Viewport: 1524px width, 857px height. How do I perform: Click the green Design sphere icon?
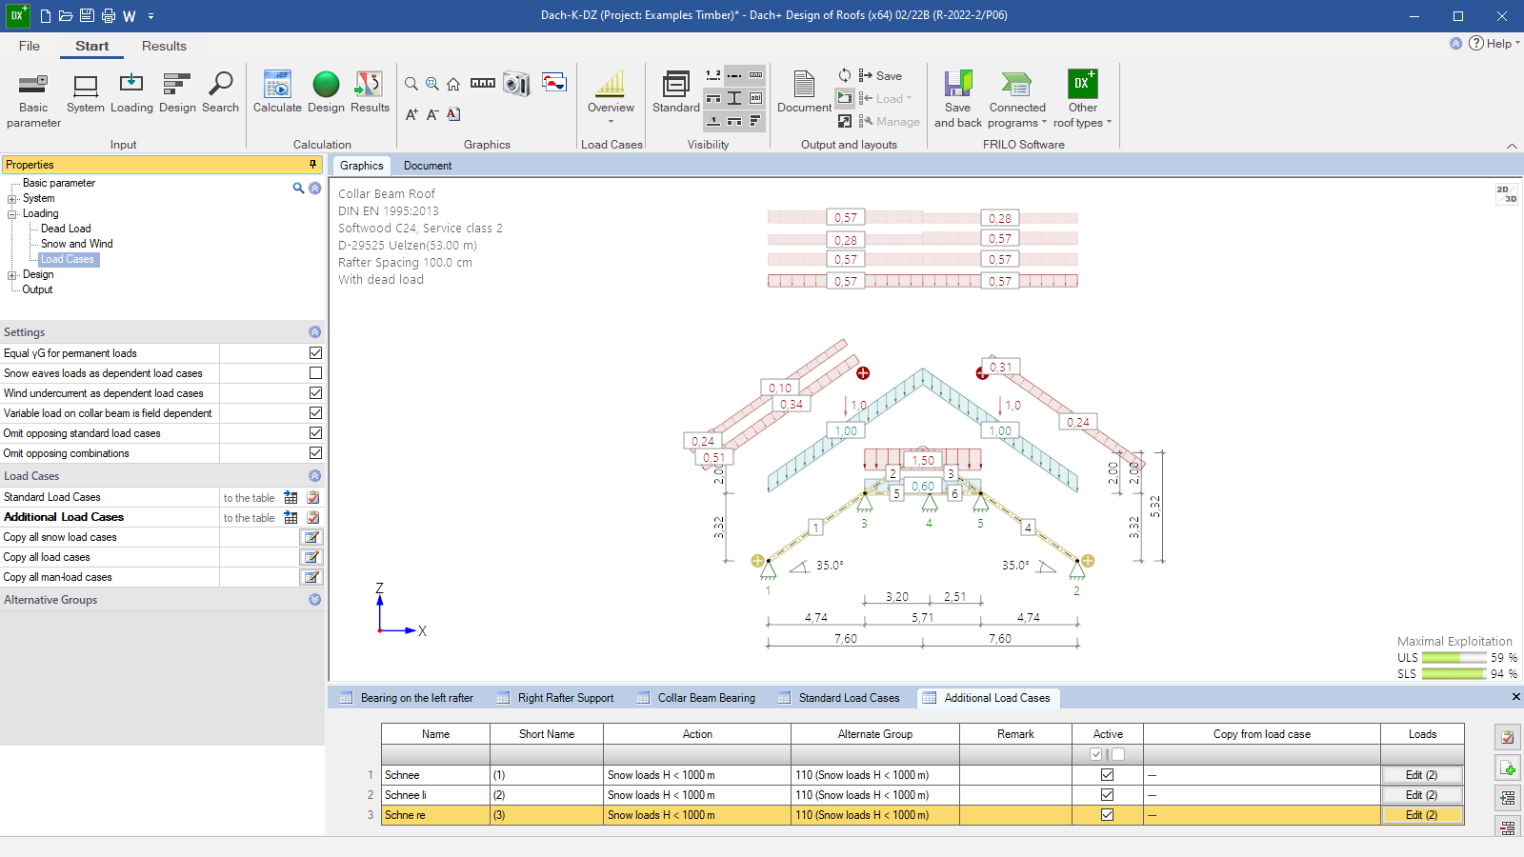(x=326, y=92)
